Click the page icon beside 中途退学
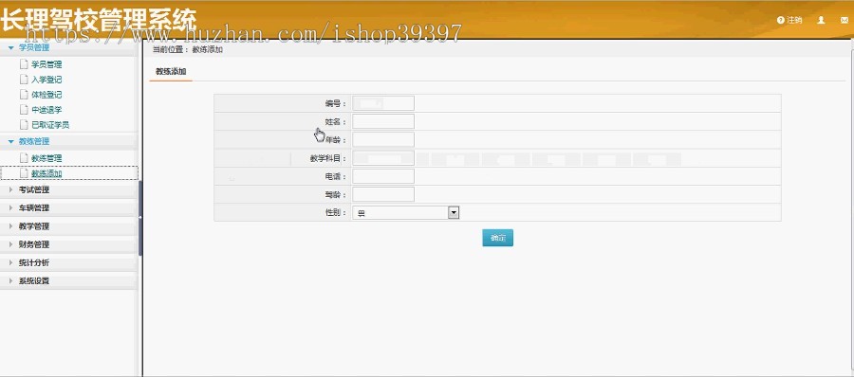Viewport: 854px width, 377px height. coord(24,109)
